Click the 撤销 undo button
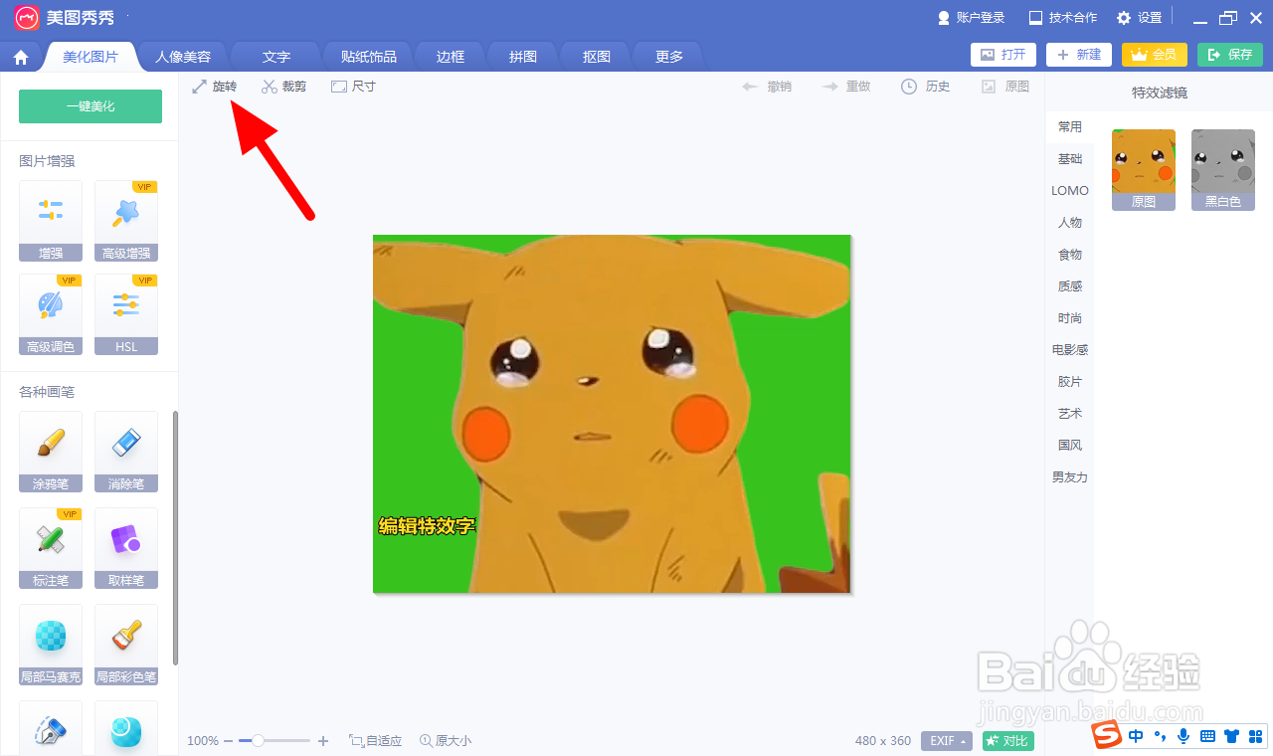Image resolution: width=1273 pixels, height=756 pixels. [x=767, y=87]
